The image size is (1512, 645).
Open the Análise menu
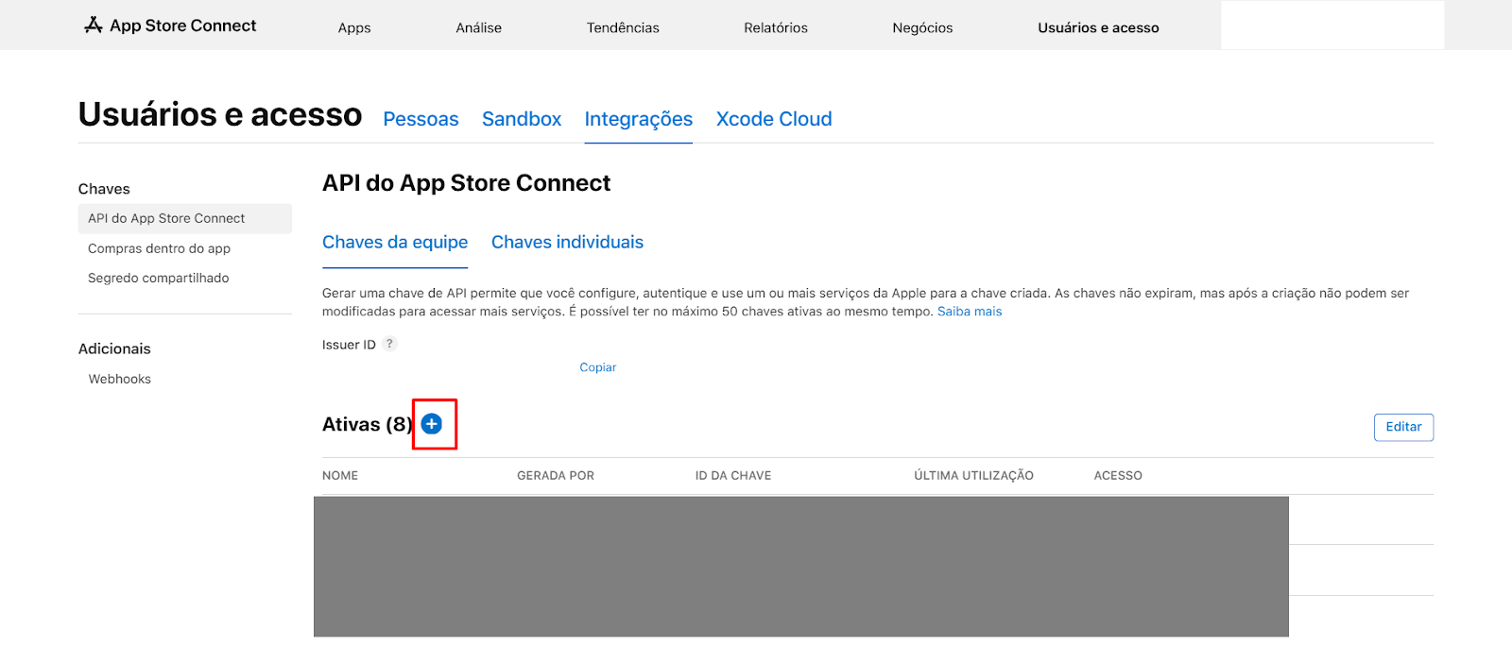(479, 27)
